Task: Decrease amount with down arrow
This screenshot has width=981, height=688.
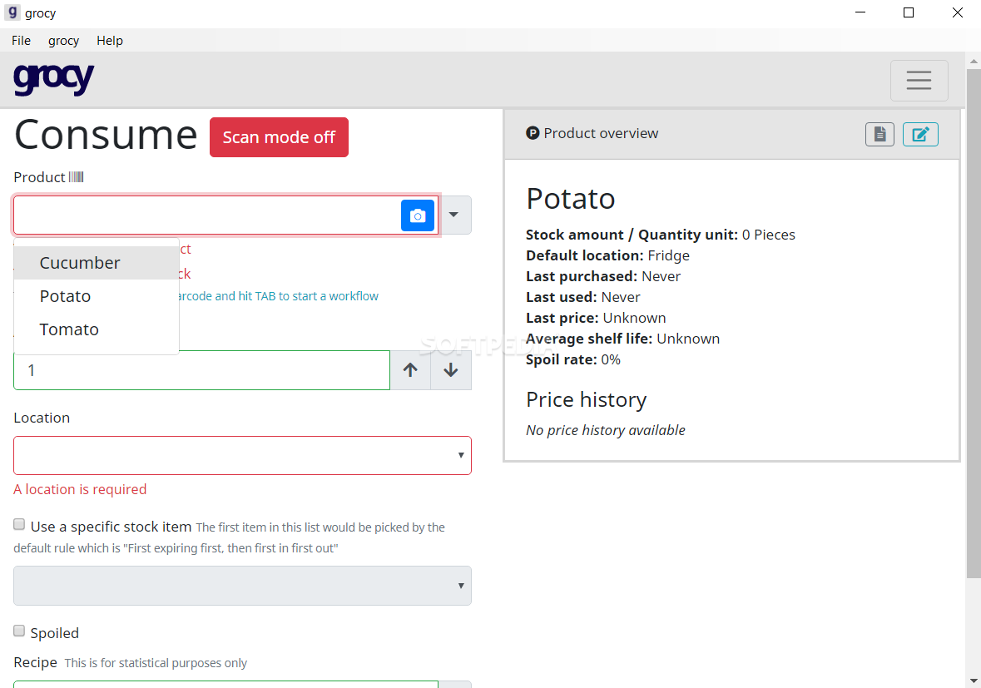Action: tap(450, 370)
